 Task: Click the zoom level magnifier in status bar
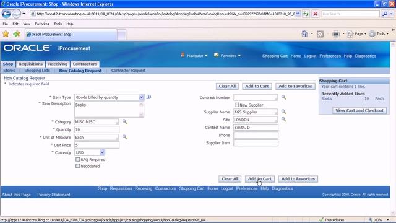371,220
